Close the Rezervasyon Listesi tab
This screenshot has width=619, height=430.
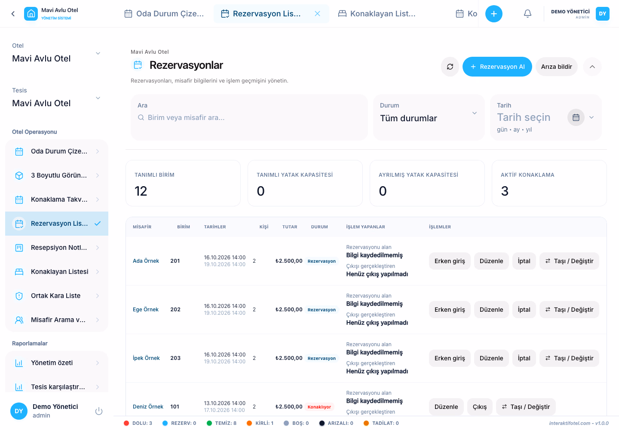[x=317, y=14]
